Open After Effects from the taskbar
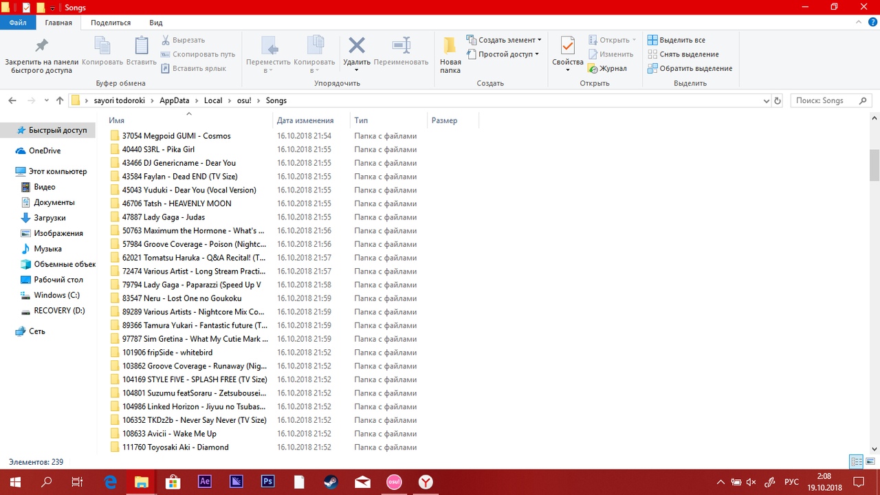 click(204, 482)
